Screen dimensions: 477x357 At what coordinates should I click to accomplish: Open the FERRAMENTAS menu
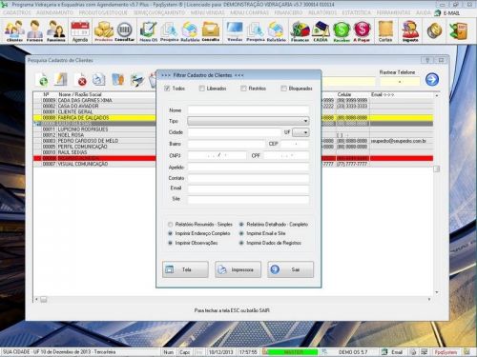pyautogui.click(x=394, y=12)
